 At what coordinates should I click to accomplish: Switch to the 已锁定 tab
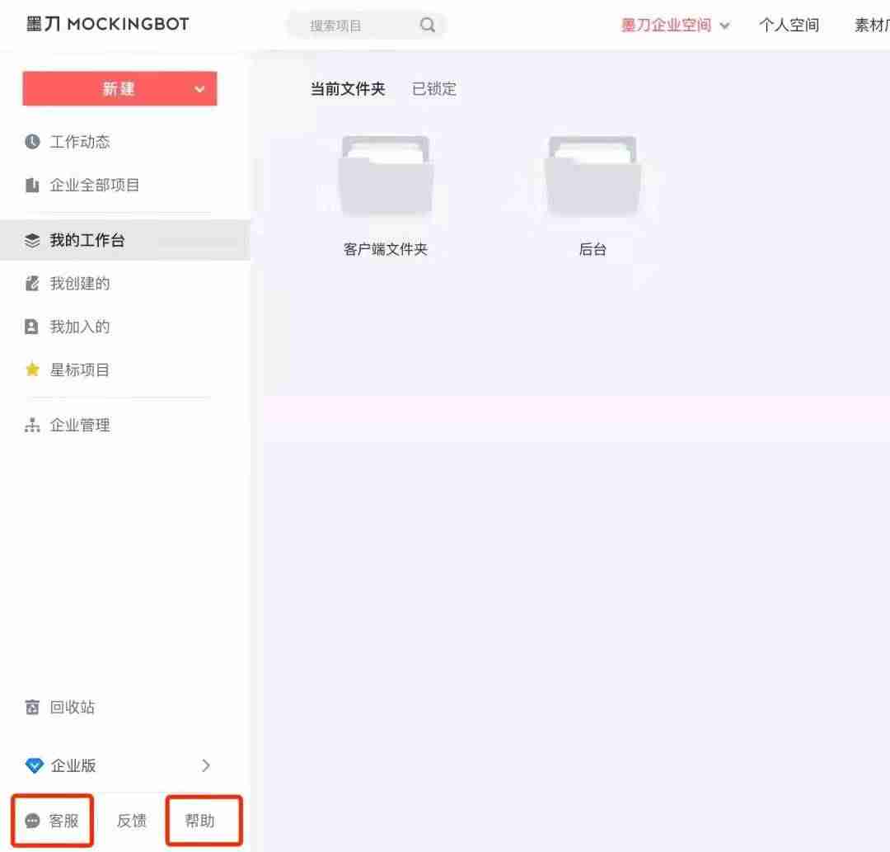[x=434, y=89]
